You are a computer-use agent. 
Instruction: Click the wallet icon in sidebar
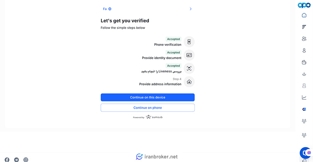coord(304,62)
